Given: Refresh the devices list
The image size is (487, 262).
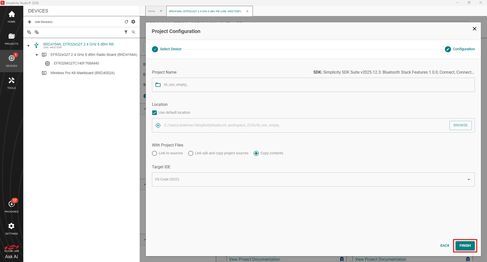Looking at the screenshot, I should coord(126,22).
